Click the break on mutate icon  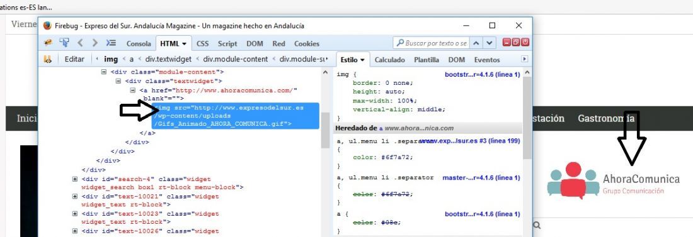tap(47, 58)
